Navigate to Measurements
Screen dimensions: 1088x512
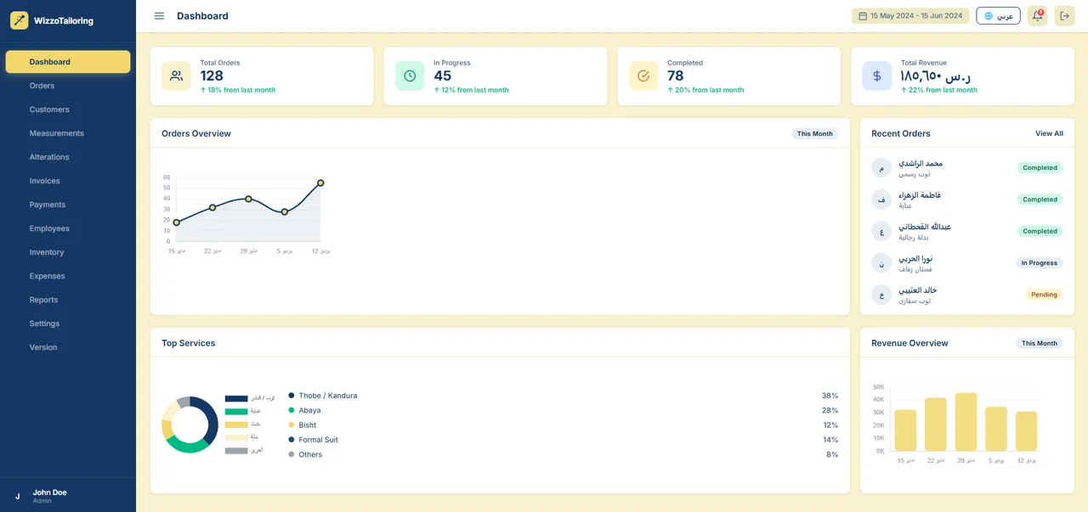tap(68, 133)
